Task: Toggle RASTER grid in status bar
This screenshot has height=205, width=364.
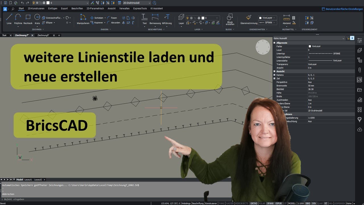Action: 230,203
